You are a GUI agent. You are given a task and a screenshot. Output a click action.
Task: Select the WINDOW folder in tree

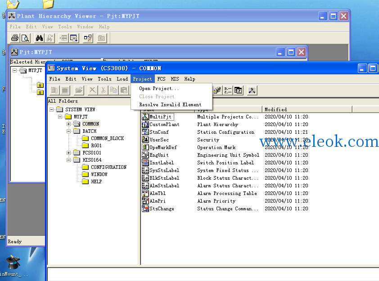99,174
